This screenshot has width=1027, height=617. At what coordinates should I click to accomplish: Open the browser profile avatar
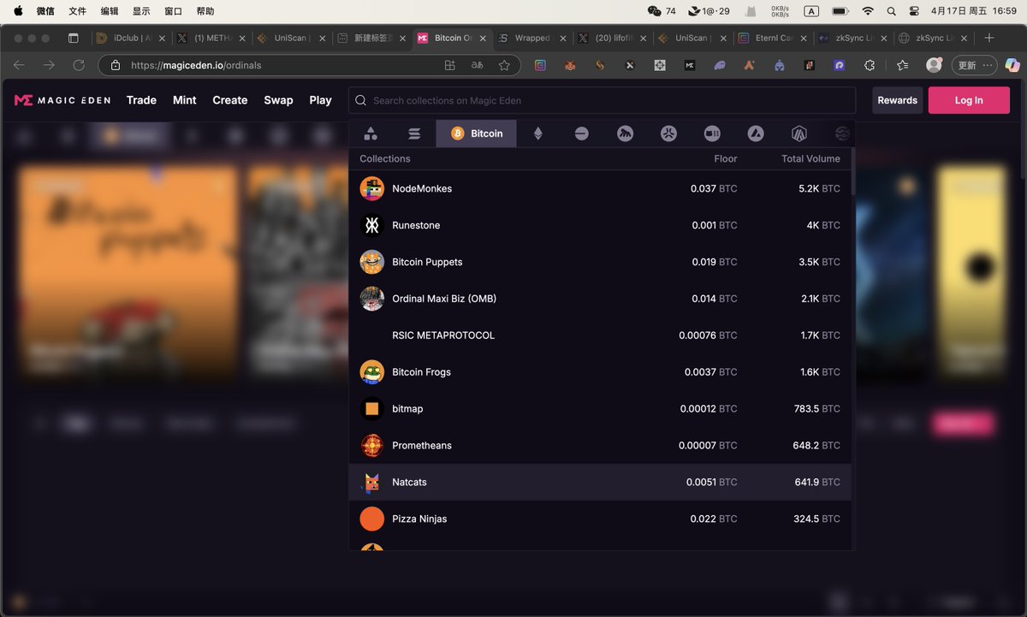(934, 65)
